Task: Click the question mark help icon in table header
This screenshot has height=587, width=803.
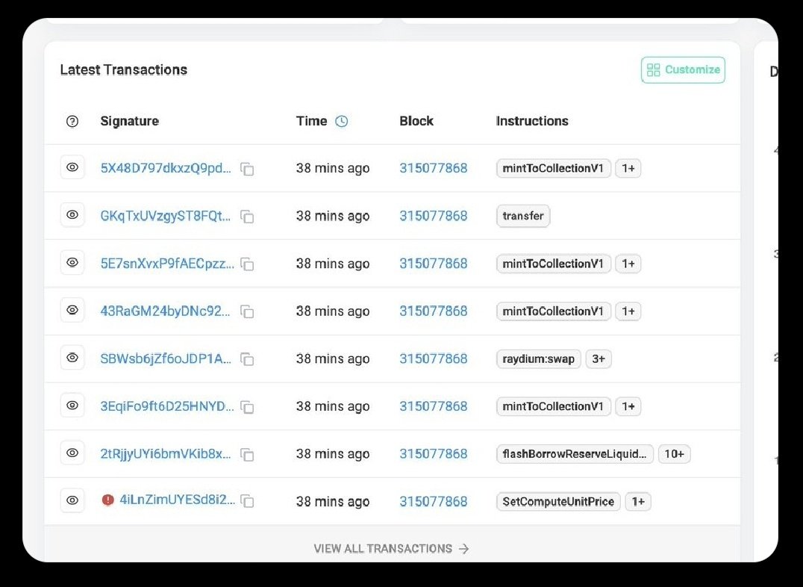Action: pyautogui.click(x=72, y=122)
